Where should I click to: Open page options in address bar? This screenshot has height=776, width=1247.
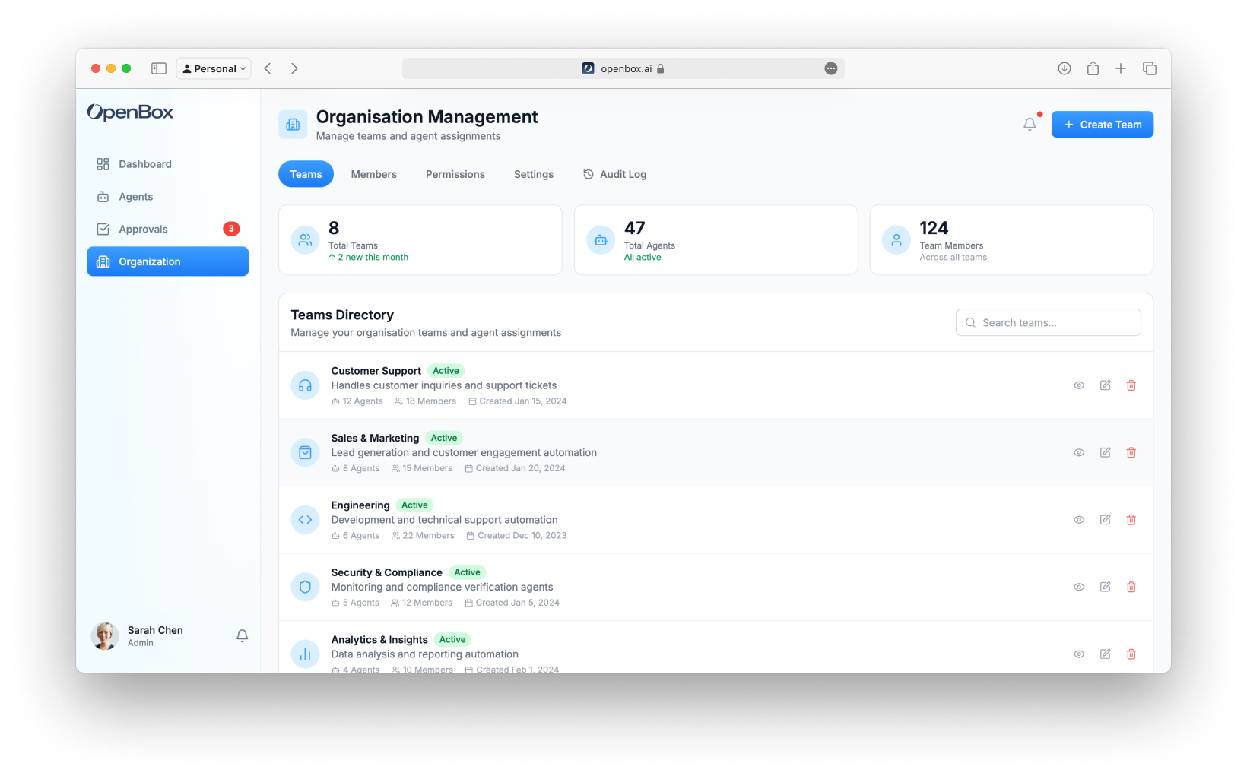pyautogui.click(x=830, y=68)
